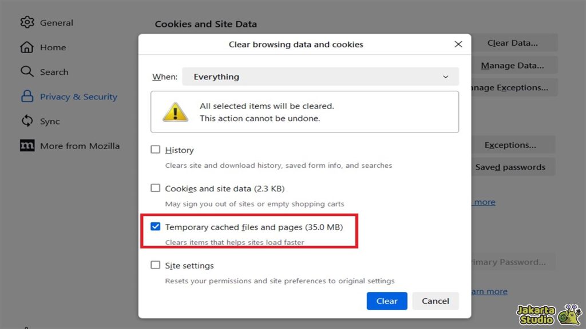Enable the Site settings checkbox
Screen dimensions: 586x329
click(x=155, y=265)
